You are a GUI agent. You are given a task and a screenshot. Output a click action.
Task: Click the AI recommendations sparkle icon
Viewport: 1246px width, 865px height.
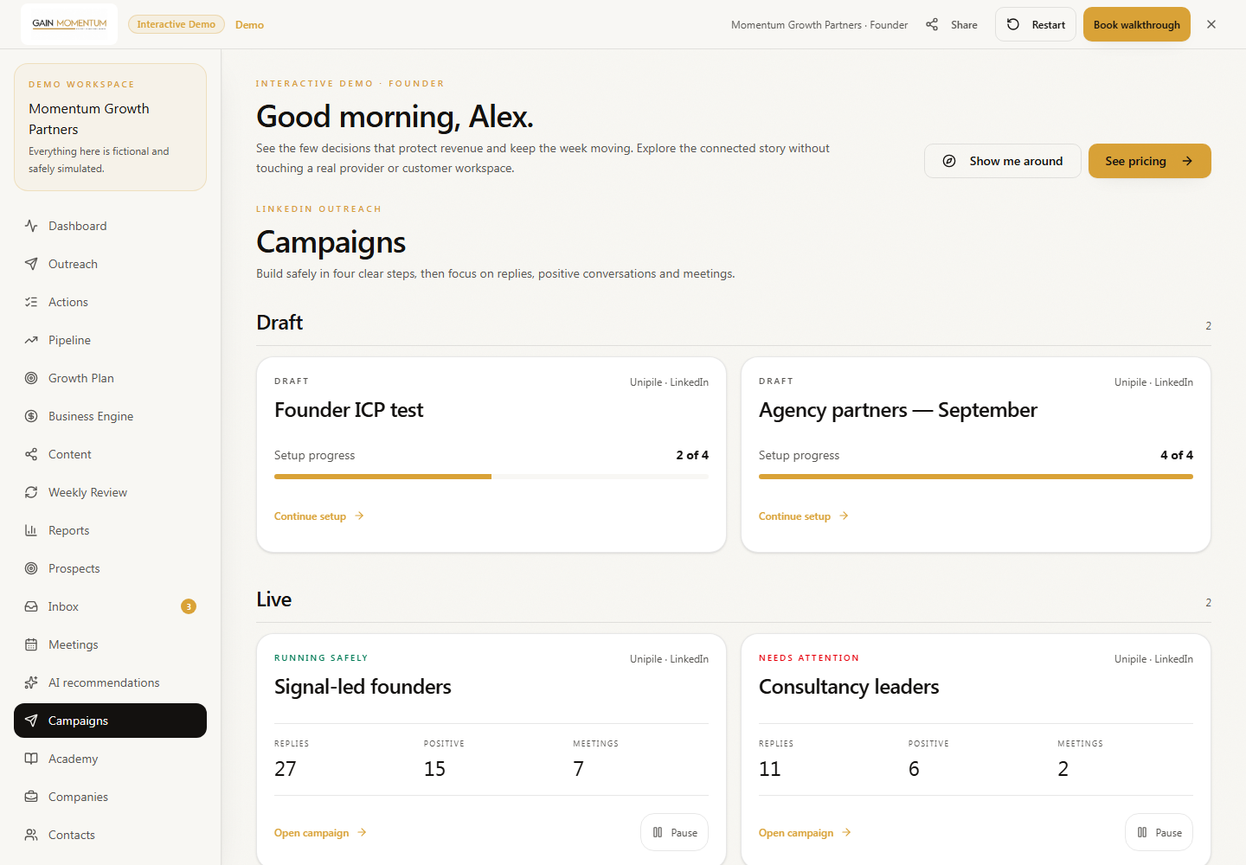point(31,682)
